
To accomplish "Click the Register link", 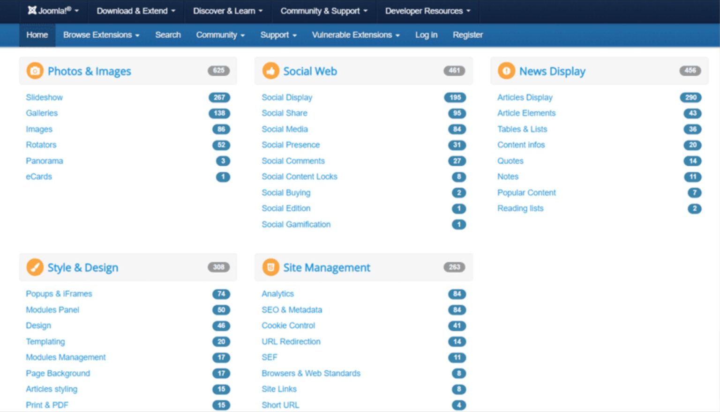I will [x=467, y=35].
